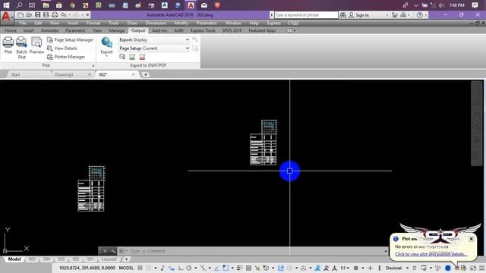486x273 pixels.
Task: Open Windows taskbar search
Action: click(x=19, y=5)
